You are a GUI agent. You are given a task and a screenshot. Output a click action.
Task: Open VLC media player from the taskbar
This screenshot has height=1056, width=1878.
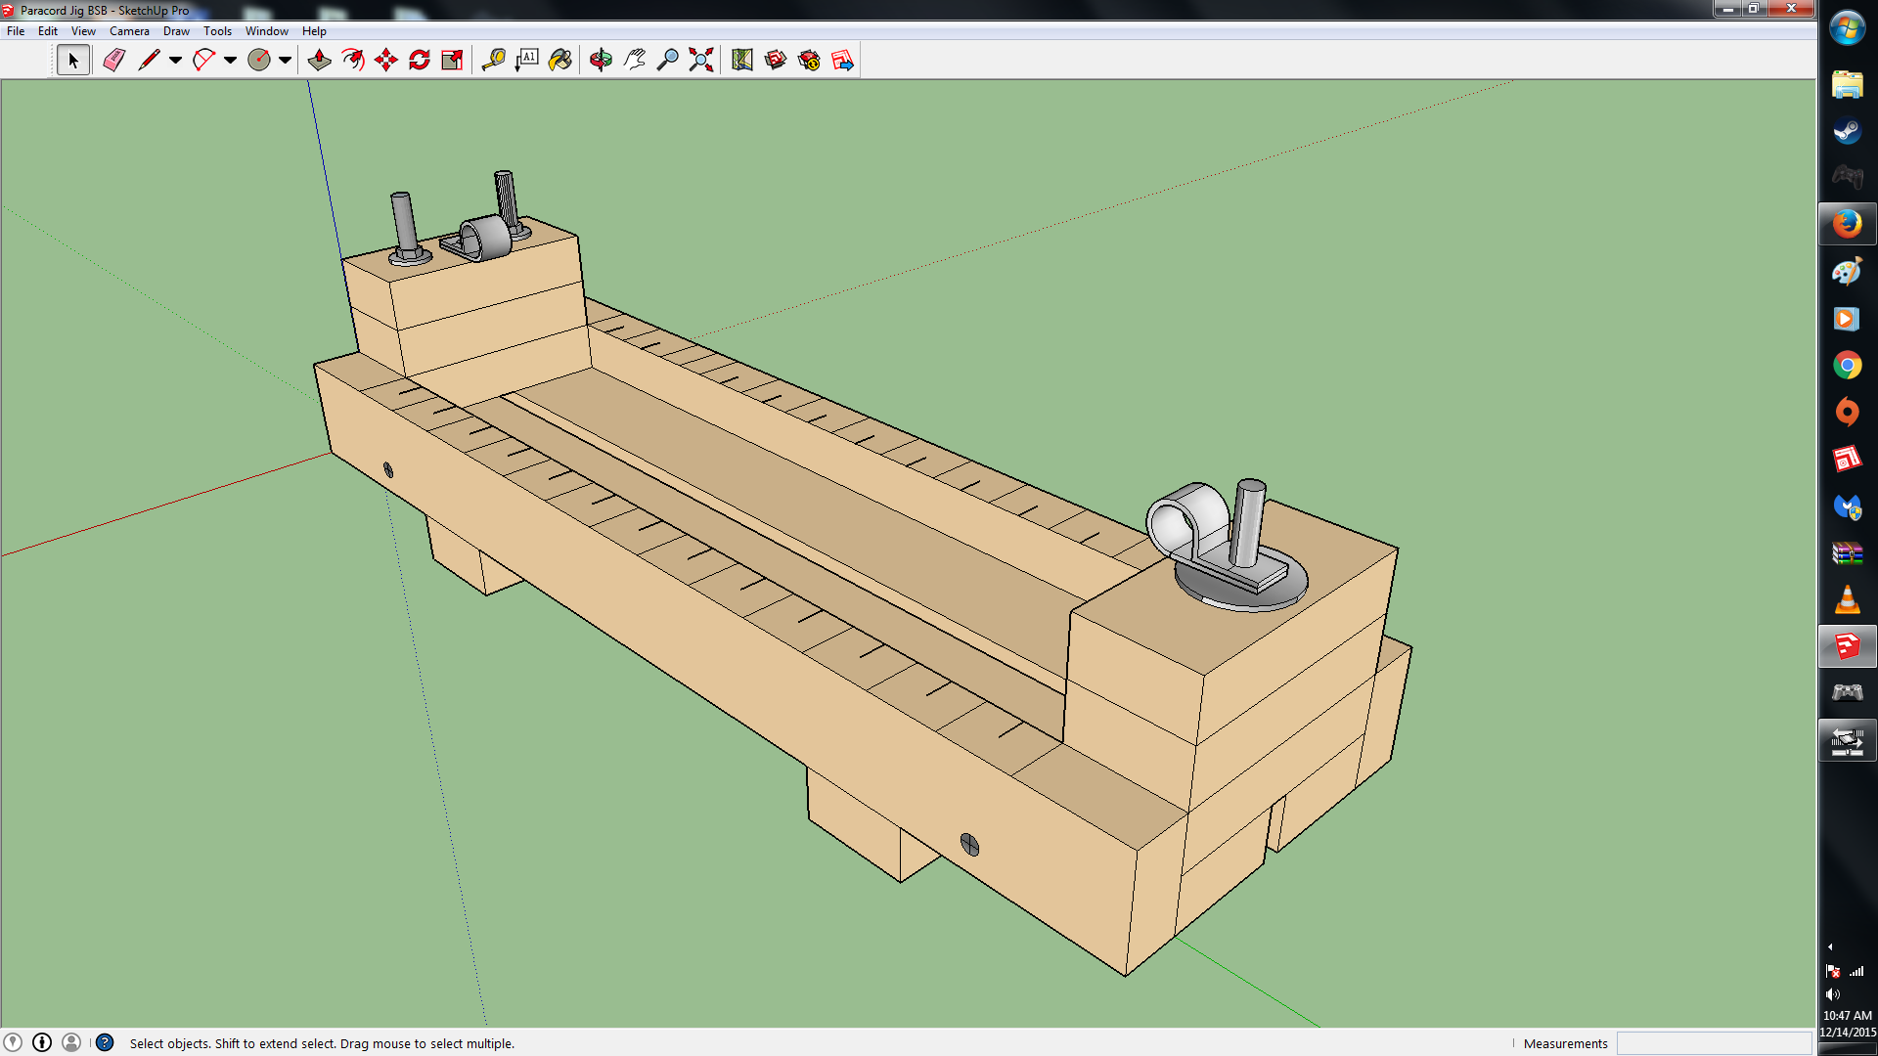(x=1847, y=599)
